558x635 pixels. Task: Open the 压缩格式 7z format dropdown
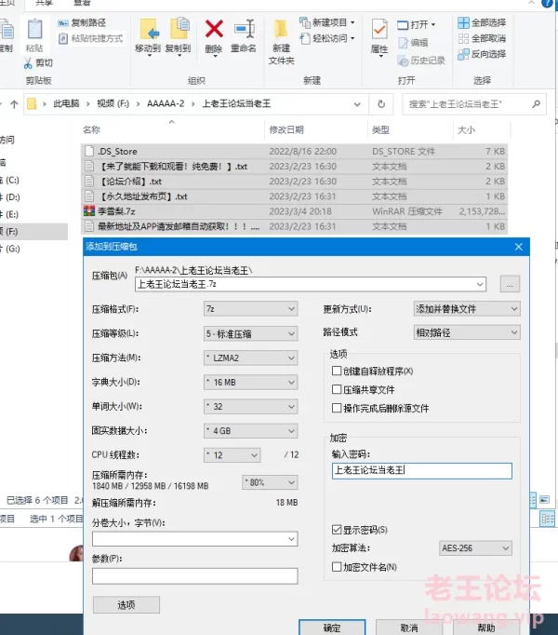click(249, 308)
